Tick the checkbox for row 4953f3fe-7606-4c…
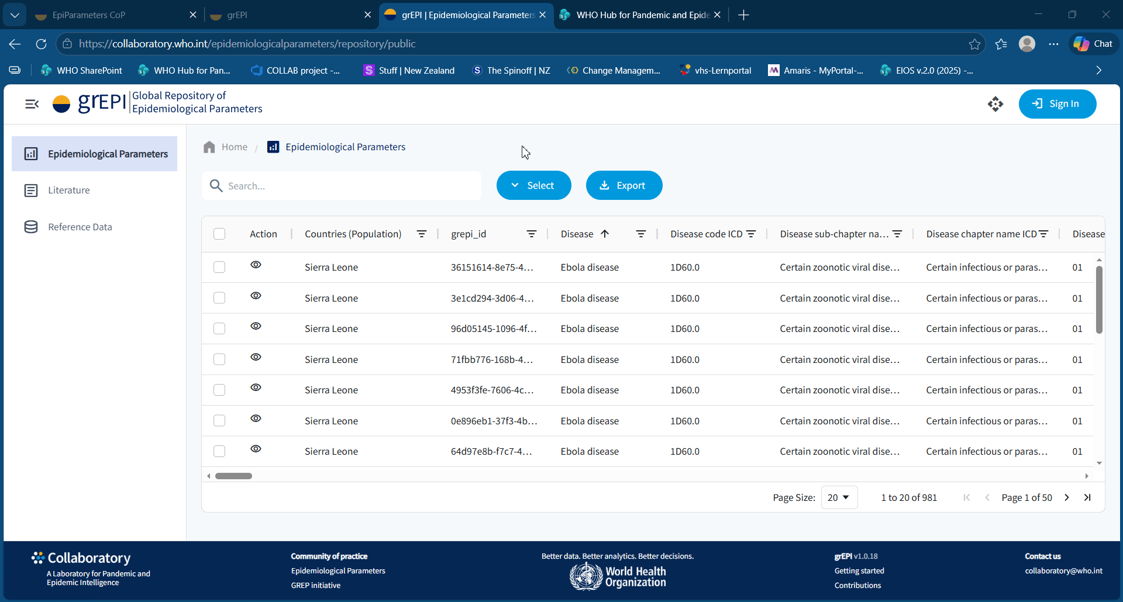 [219, 390]
